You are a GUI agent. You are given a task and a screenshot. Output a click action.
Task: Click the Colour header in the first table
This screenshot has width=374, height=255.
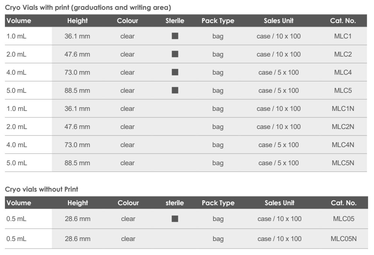(128, 21)
